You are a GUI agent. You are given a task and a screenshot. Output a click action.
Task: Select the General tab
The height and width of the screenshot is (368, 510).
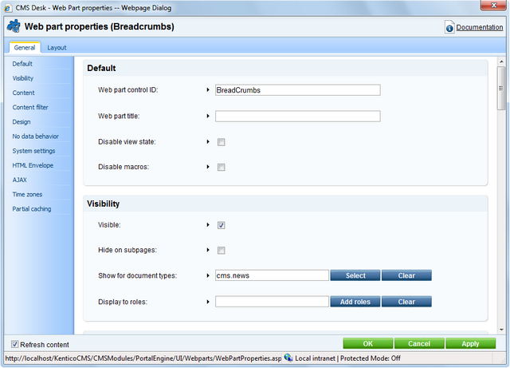tap(24, 48)
